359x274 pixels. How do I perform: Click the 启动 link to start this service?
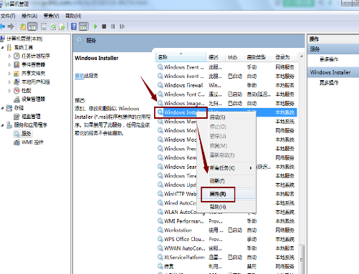point(80,76)
